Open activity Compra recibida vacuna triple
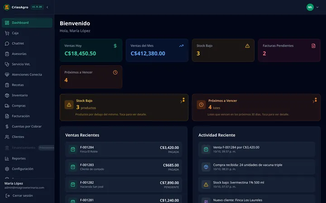326x203 pixels. coord(257,167)
